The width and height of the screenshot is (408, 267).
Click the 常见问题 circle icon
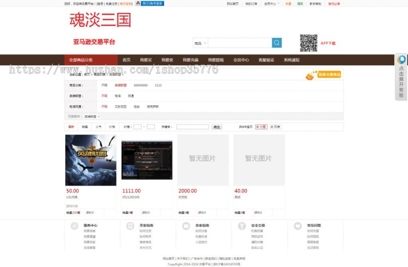[x=297, y=226]
